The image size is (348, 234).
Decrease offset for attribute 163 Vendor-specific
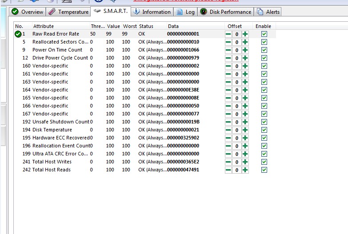coord(228,82)
